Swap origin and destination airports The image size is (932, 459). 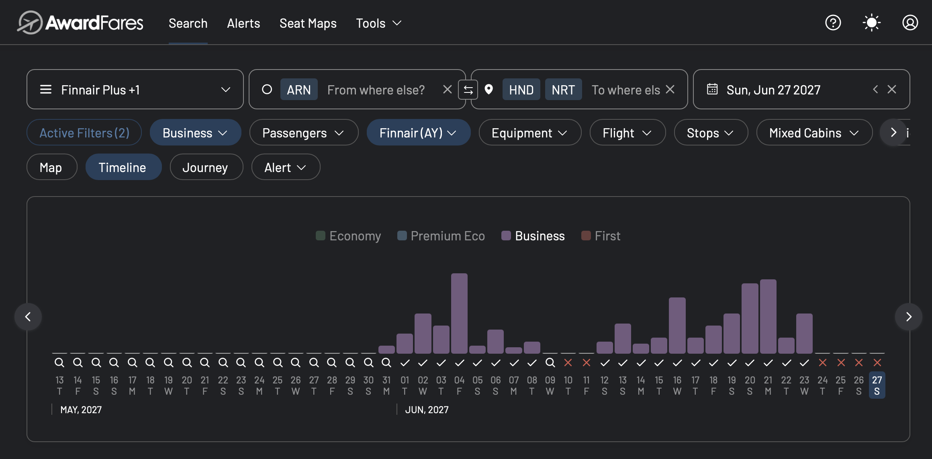468,90
